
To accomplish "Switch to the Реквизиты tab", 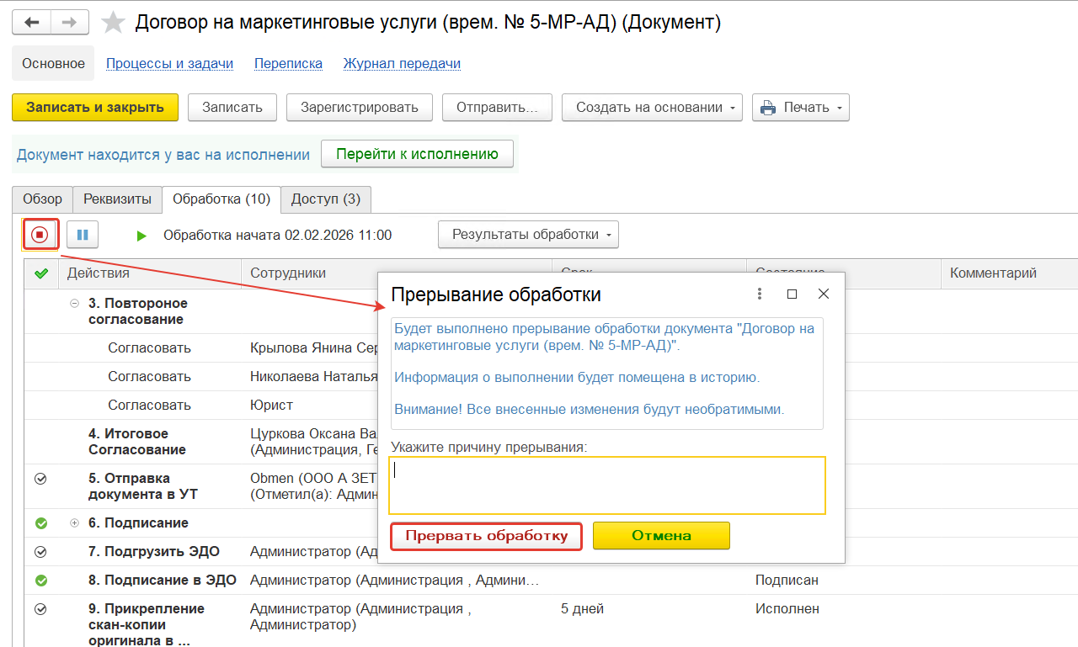I will tap(117, 199).
